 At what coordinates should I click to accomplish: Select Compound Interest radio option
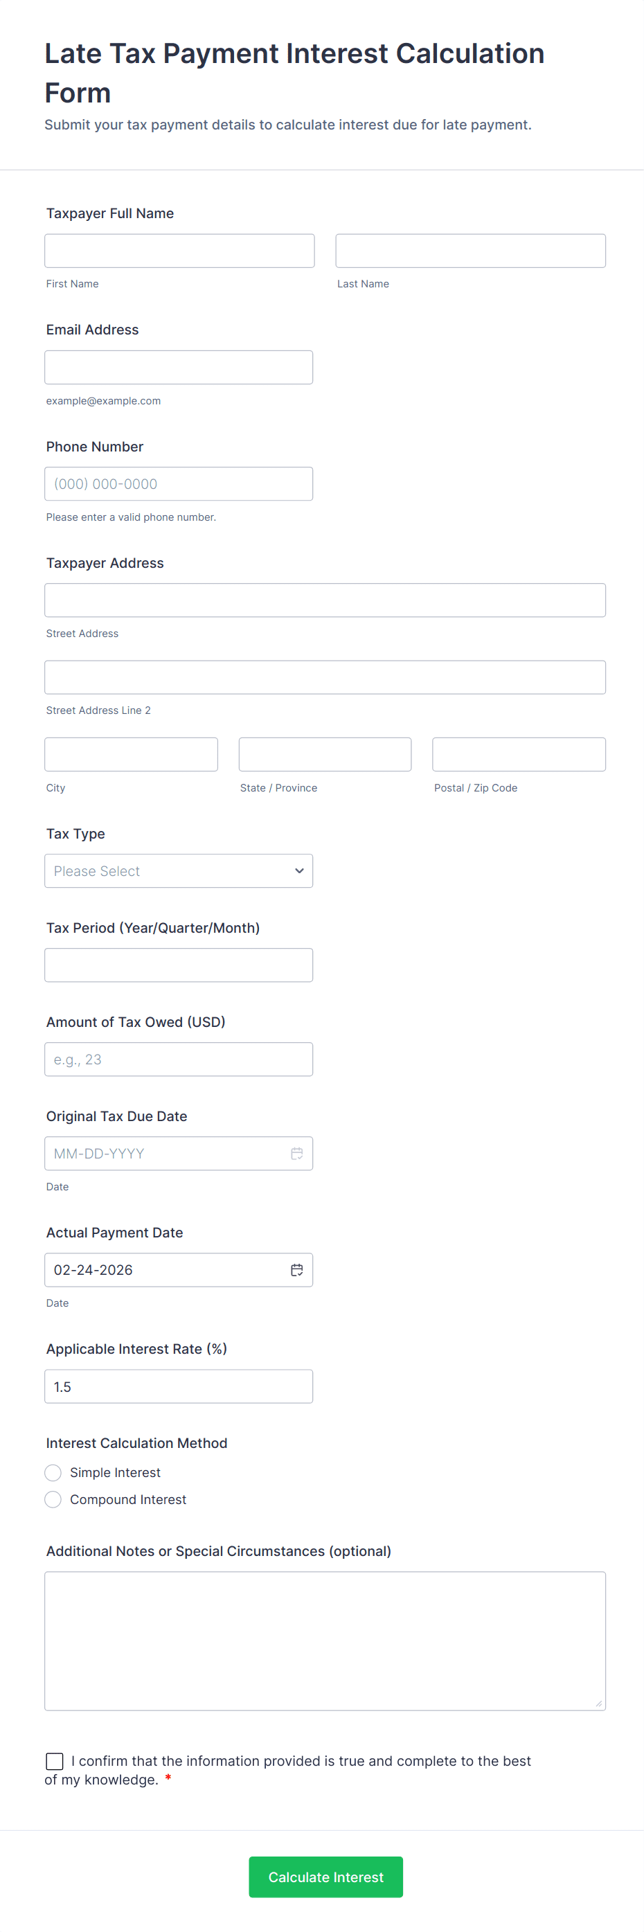coord(53,1500)
